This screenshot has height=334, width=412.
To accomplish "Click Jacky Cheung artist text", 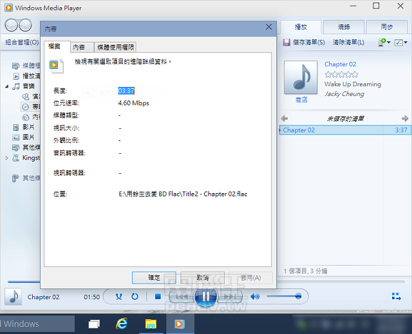I will tap(344, 94).
